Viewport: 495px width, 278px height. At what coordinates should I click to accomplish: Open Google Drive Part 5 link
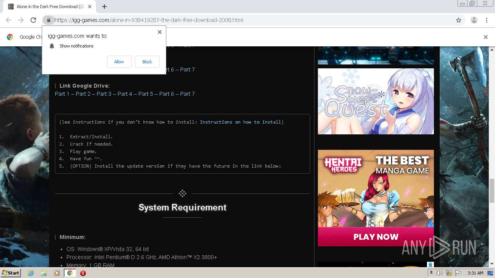point(146,94)
